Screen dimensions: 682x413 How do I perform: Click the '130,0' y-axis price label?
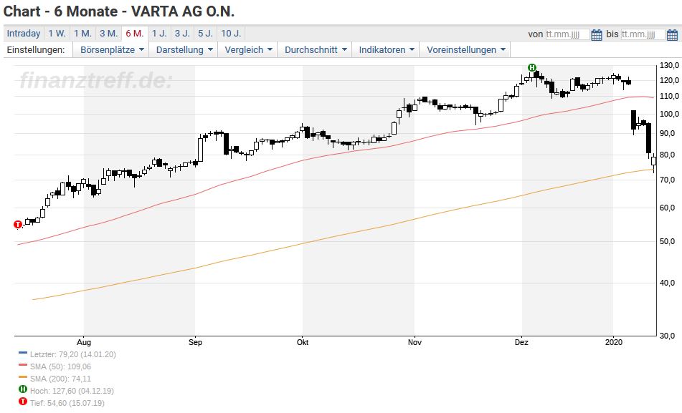point(669,66)
